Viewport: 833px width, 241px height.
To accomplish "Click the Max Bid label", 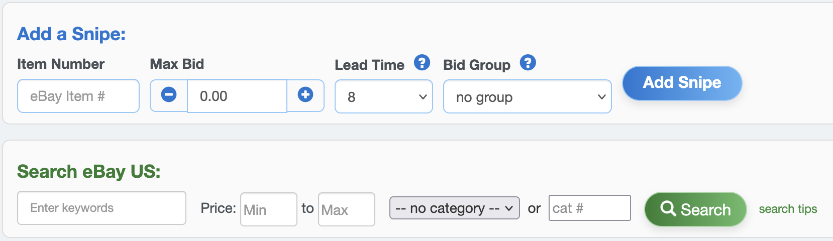I will (x=177, y=64).
